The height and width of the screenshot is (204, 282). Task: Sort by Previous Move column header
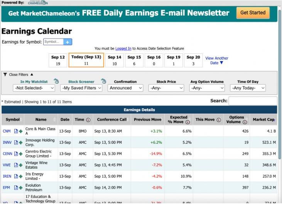(x=148, y=119)
